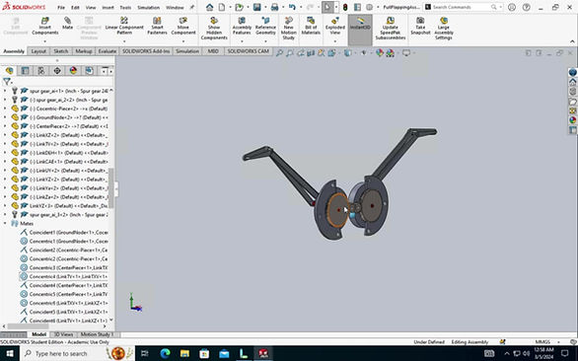Expand the GroundNode<2> tree item
The width and height of the screenshot is (578, 361).
click(x=5, y=117)
